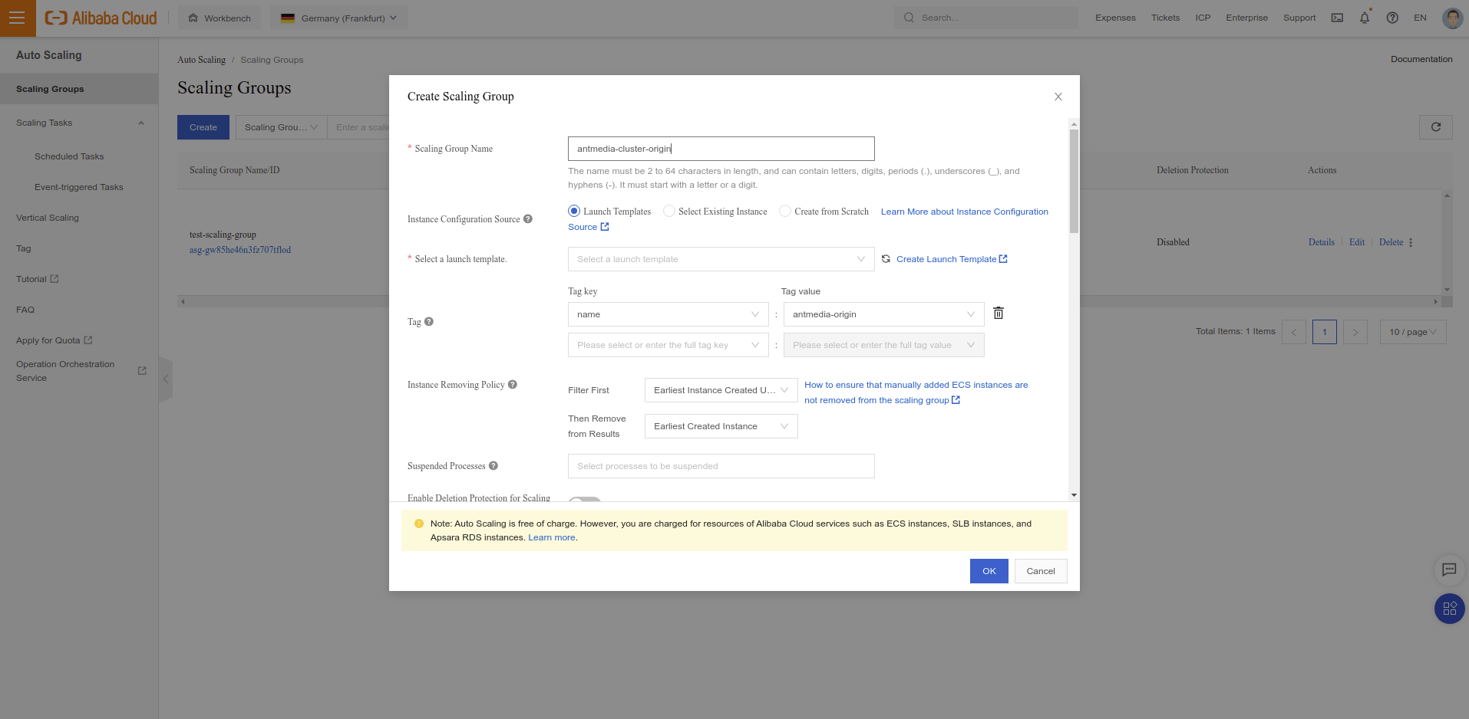The height and width of the screenshot is (719, 1469).
Task: Open the Select a launch template dropdown
Action: pos(721,259)
